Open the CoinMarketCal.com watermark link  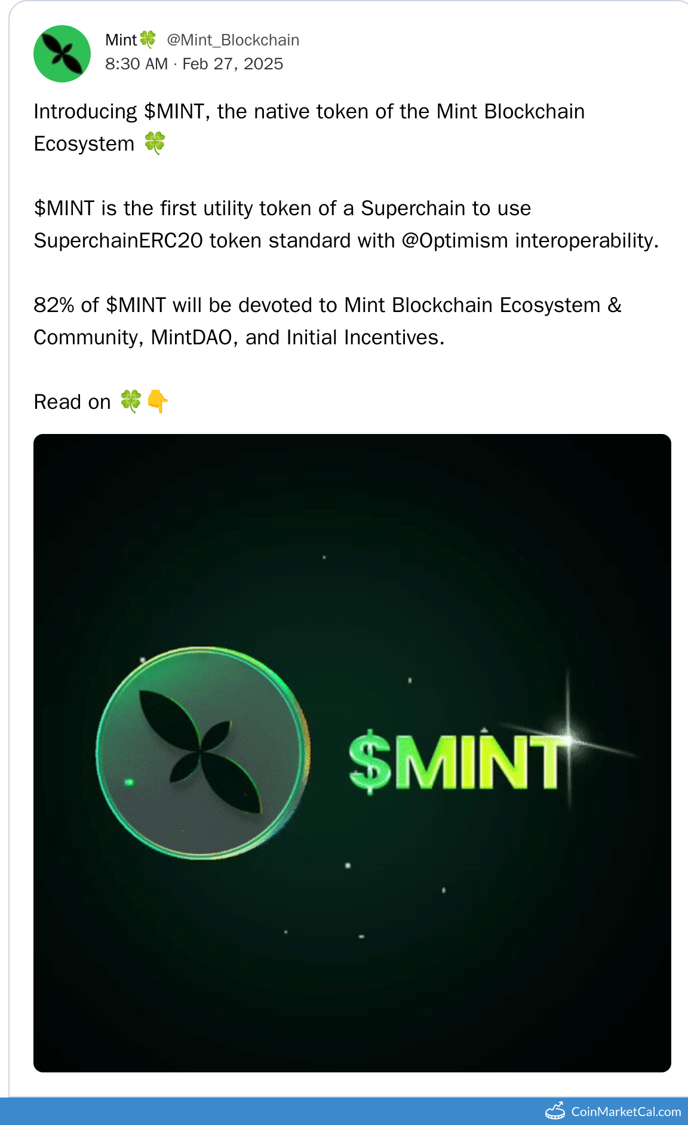click(x=626, y=1112)
